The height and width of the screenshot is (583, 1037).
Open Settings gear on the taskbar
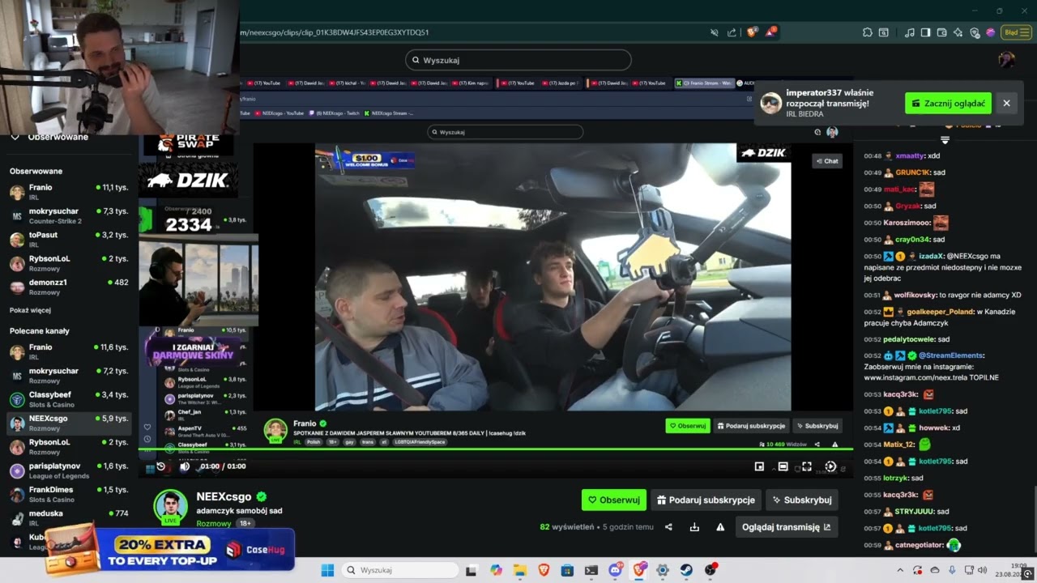click(x=663, y=570)
